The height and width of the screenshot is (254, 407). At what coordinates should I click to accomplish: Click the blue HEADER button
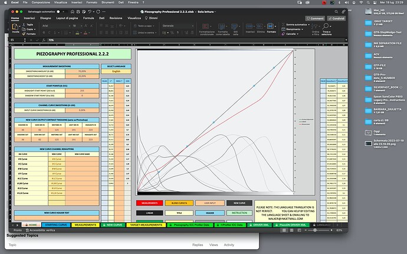210,213
